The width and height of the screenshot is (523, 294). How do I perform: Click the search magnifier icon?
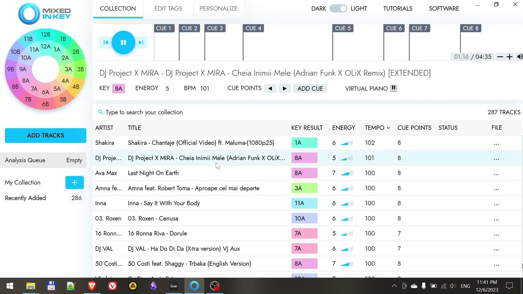101,112
